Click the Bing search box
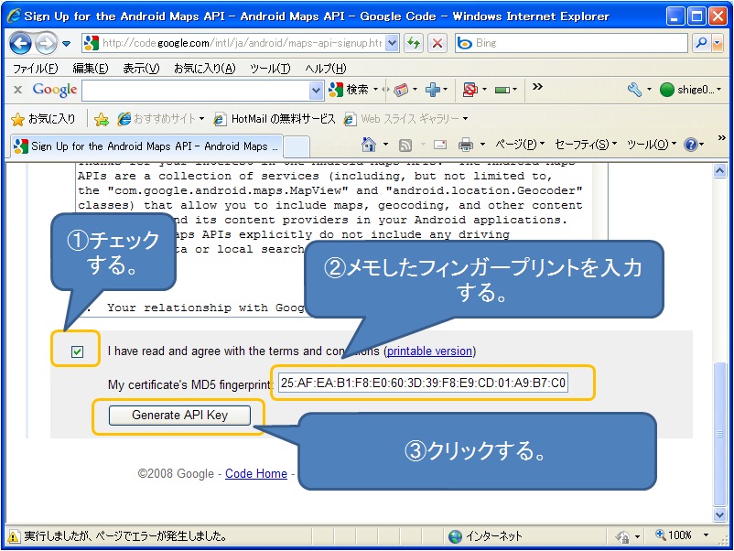This screenshot has width=734, height=551. click(x=571, y=43)
